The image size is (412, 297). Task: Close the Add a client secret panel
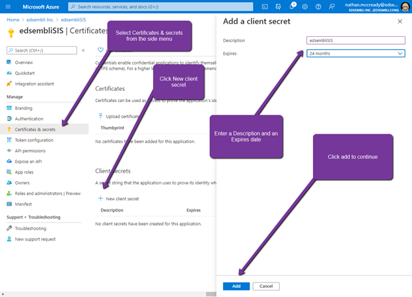click(399, 21)
